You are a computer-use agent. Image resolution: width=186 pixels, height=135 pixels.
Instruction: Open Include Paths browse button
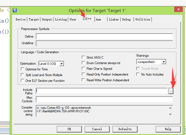pos(171,91)
